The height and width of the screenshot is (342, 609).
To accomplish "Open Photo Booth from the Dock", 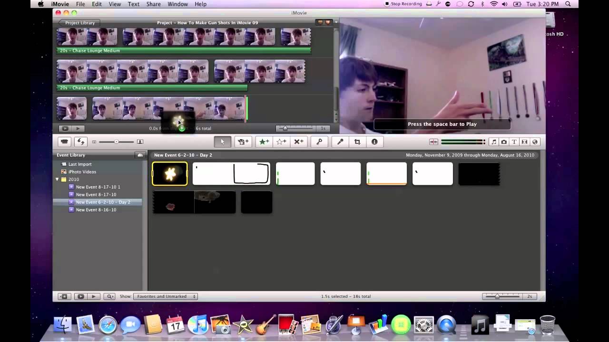I will pyautogui.click(x=288, y=325).
